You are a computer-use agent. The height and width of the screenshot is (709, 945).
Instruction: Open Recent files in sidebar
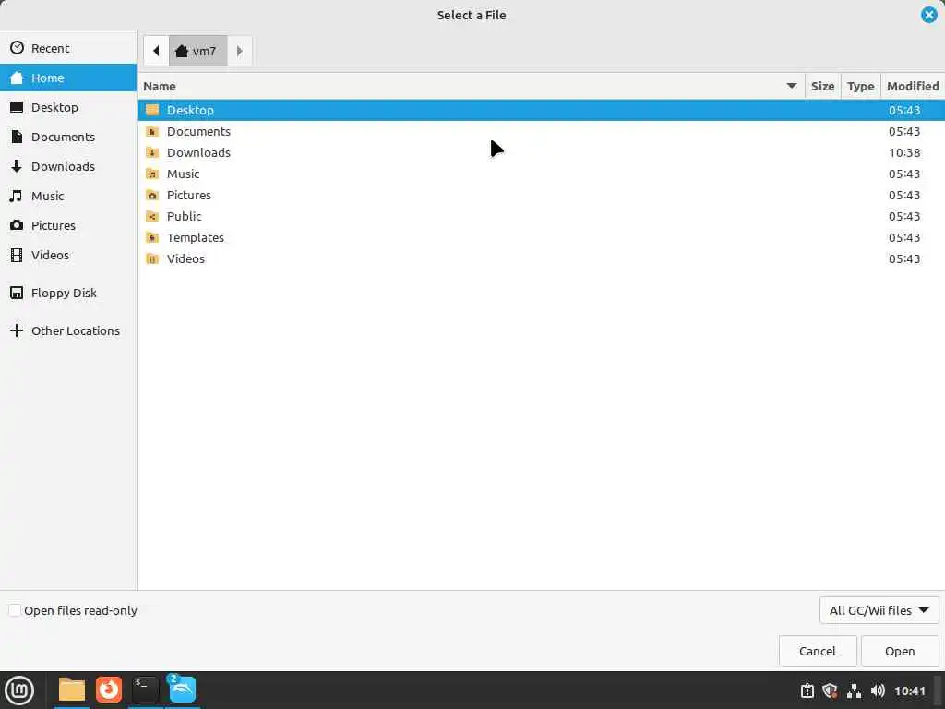[68, 48]
